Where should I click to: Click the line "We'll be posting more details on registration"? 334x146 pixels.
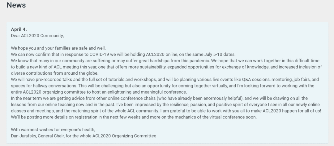[134, 117]
